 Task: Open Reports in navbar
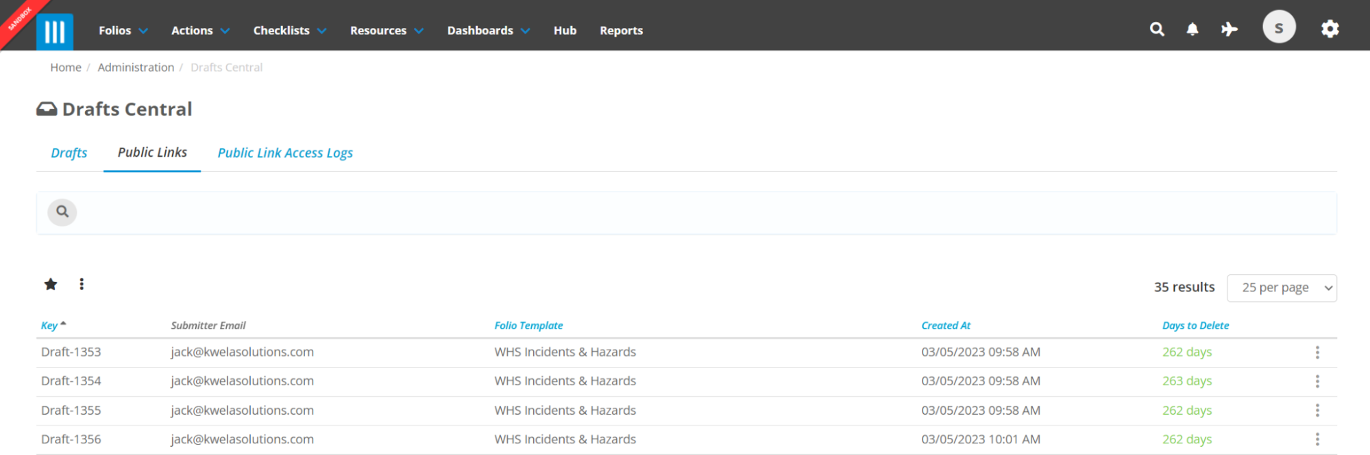click(x=621, y=31)
